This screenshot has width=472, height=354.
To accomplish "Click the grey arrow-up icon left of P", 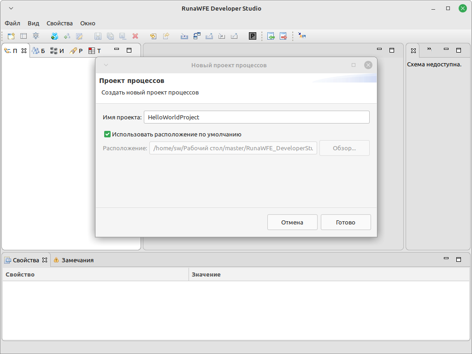I will 234,36.
